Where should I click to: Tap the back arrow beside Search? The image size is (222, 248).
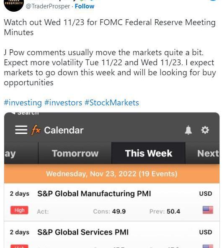(13, 113)
